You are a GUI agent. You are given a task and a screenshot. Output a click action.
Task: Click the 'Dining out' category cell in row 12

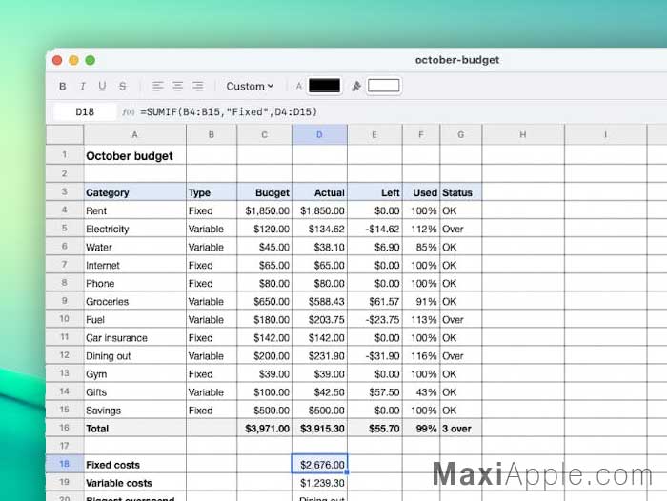(x=135, y=356)
